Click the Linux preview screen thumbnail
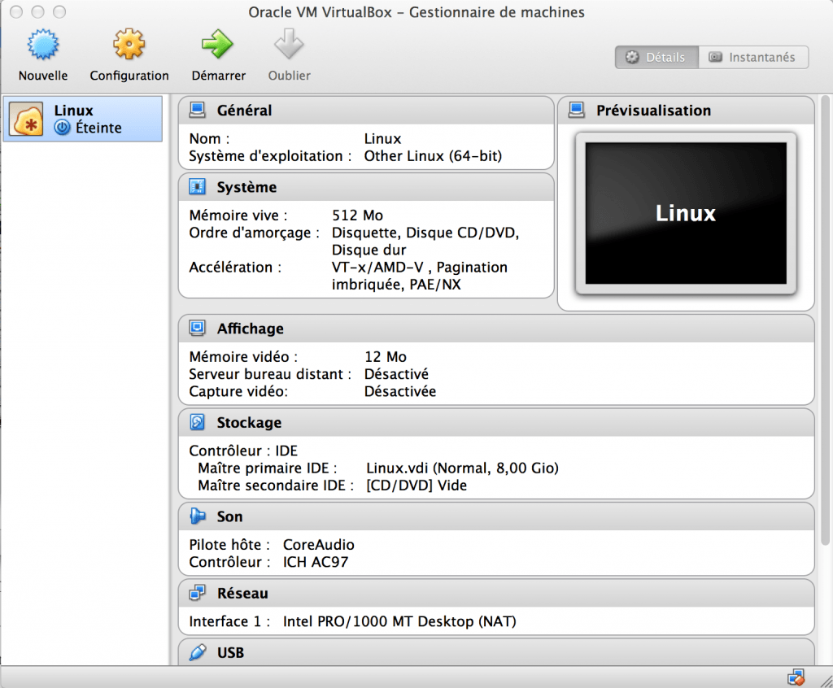The height and width of the screenshot is (688, 833). (x=686, y=213)
